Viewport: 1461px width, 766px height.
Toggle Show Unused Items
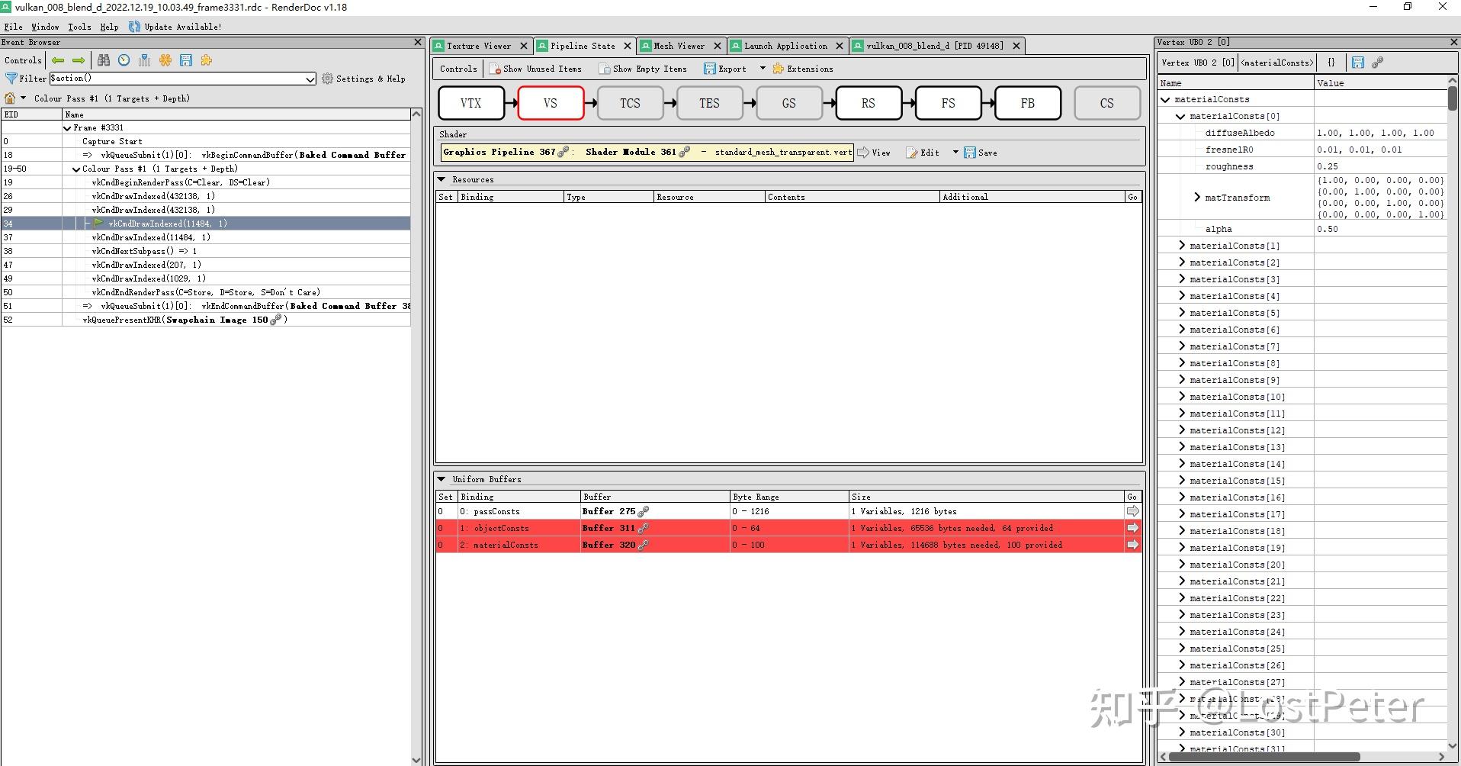tap(535, 69)
